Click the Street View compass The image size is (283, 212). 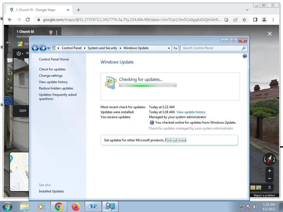pyautogui.click(x=269, y=159)
